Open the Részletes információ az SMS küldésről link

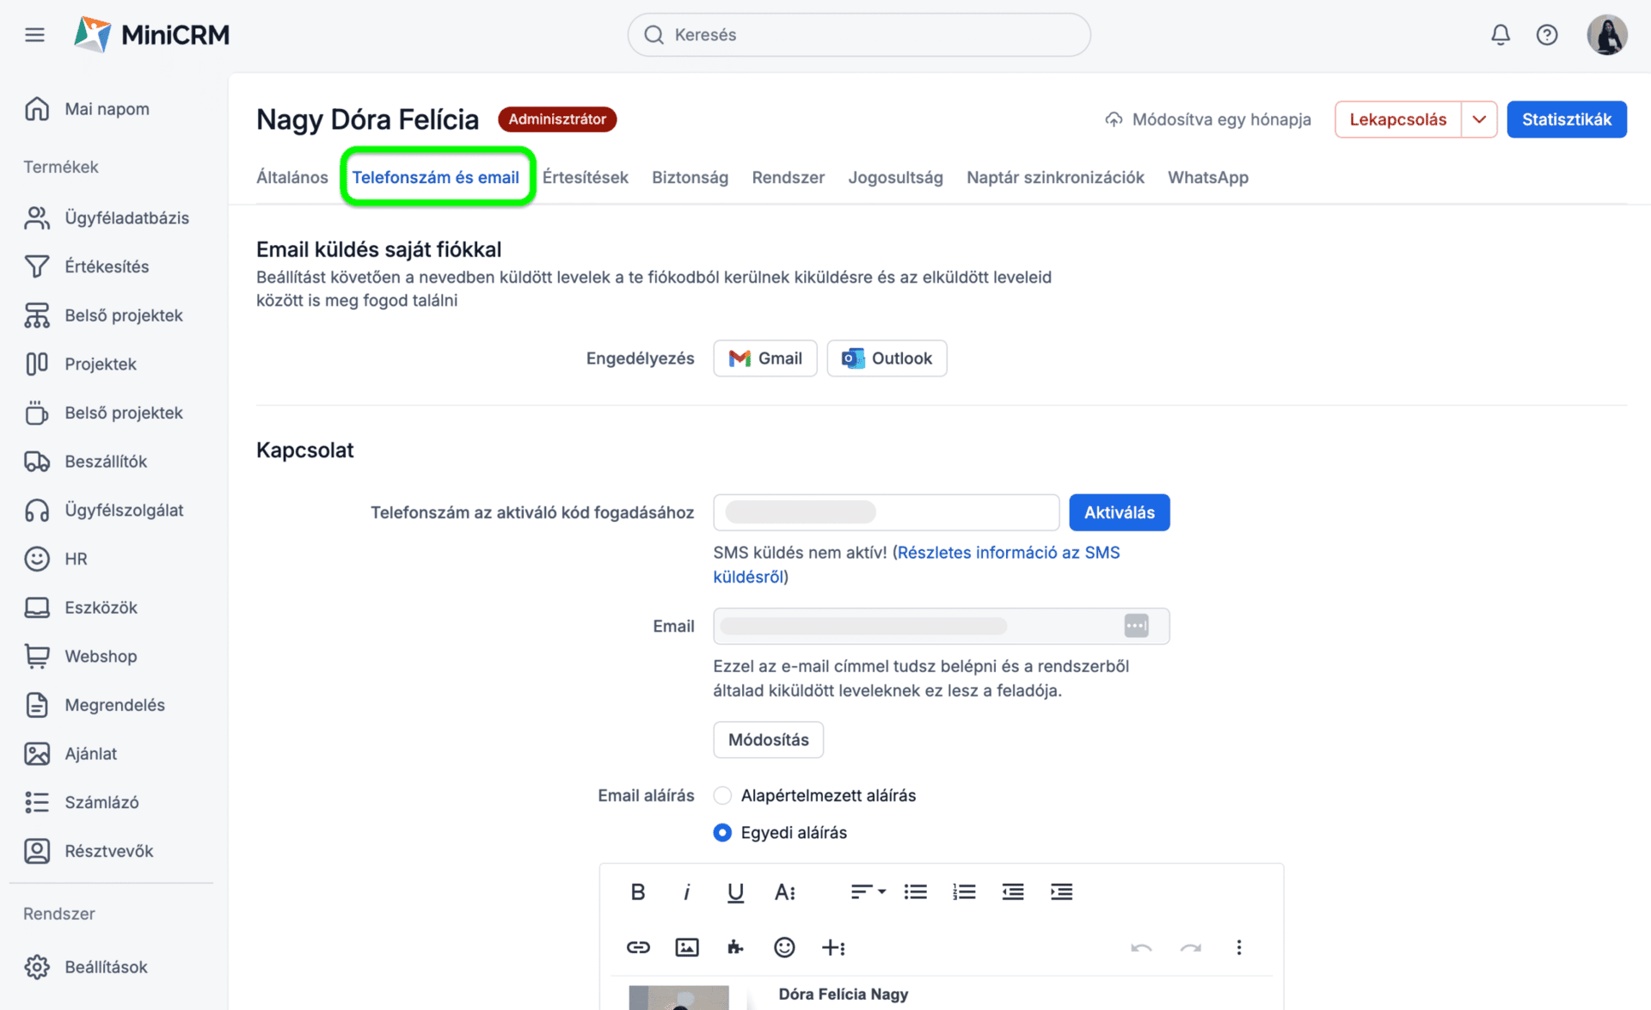click(1007, 553)
